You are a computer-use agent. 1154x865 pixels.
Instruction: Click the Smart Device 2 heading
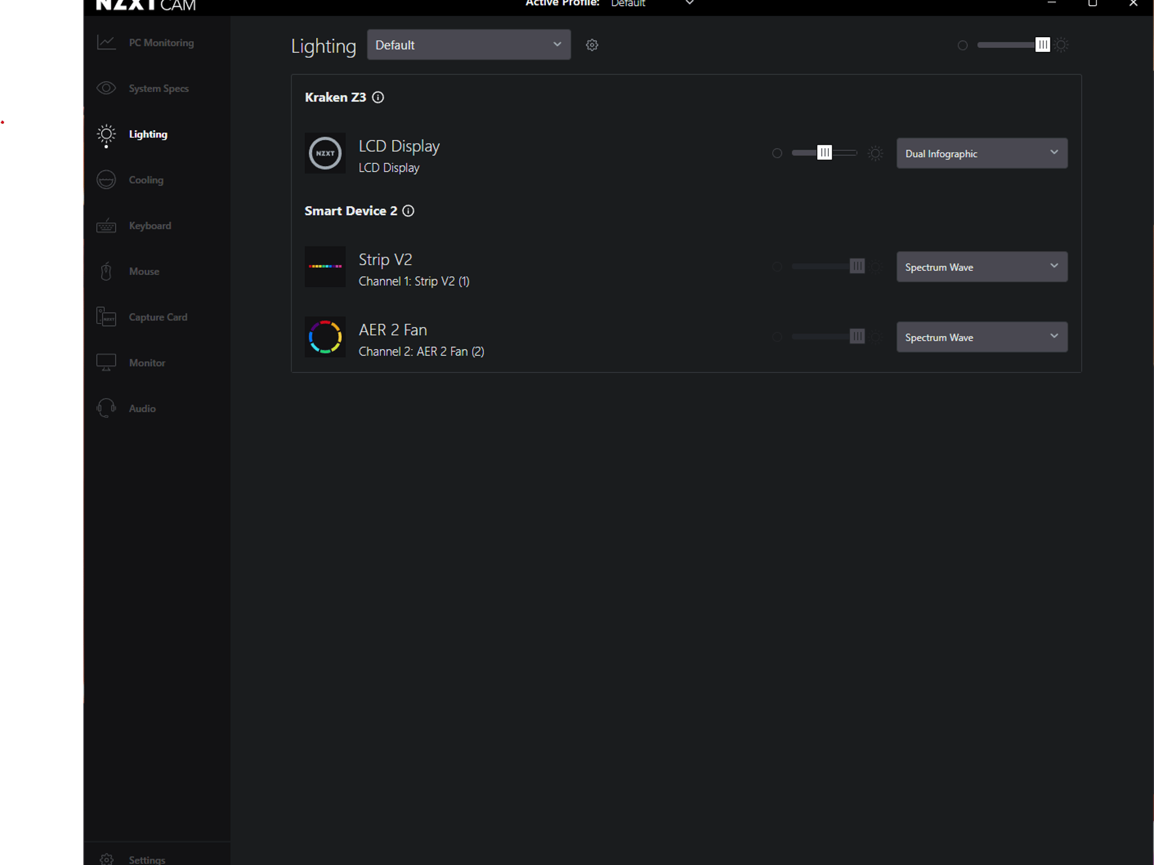pyautogui.click(x=351, y=211)
